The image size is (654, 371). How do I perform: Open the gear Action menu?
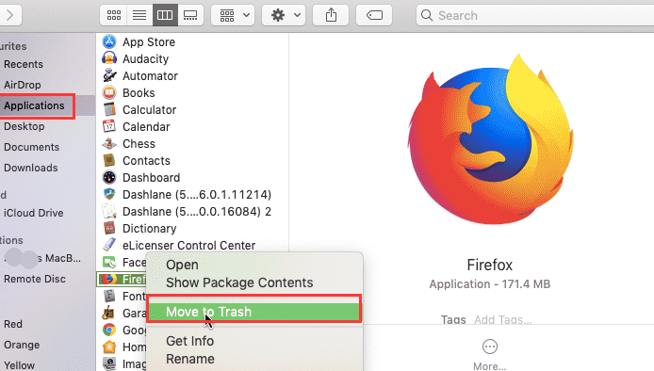284,15
